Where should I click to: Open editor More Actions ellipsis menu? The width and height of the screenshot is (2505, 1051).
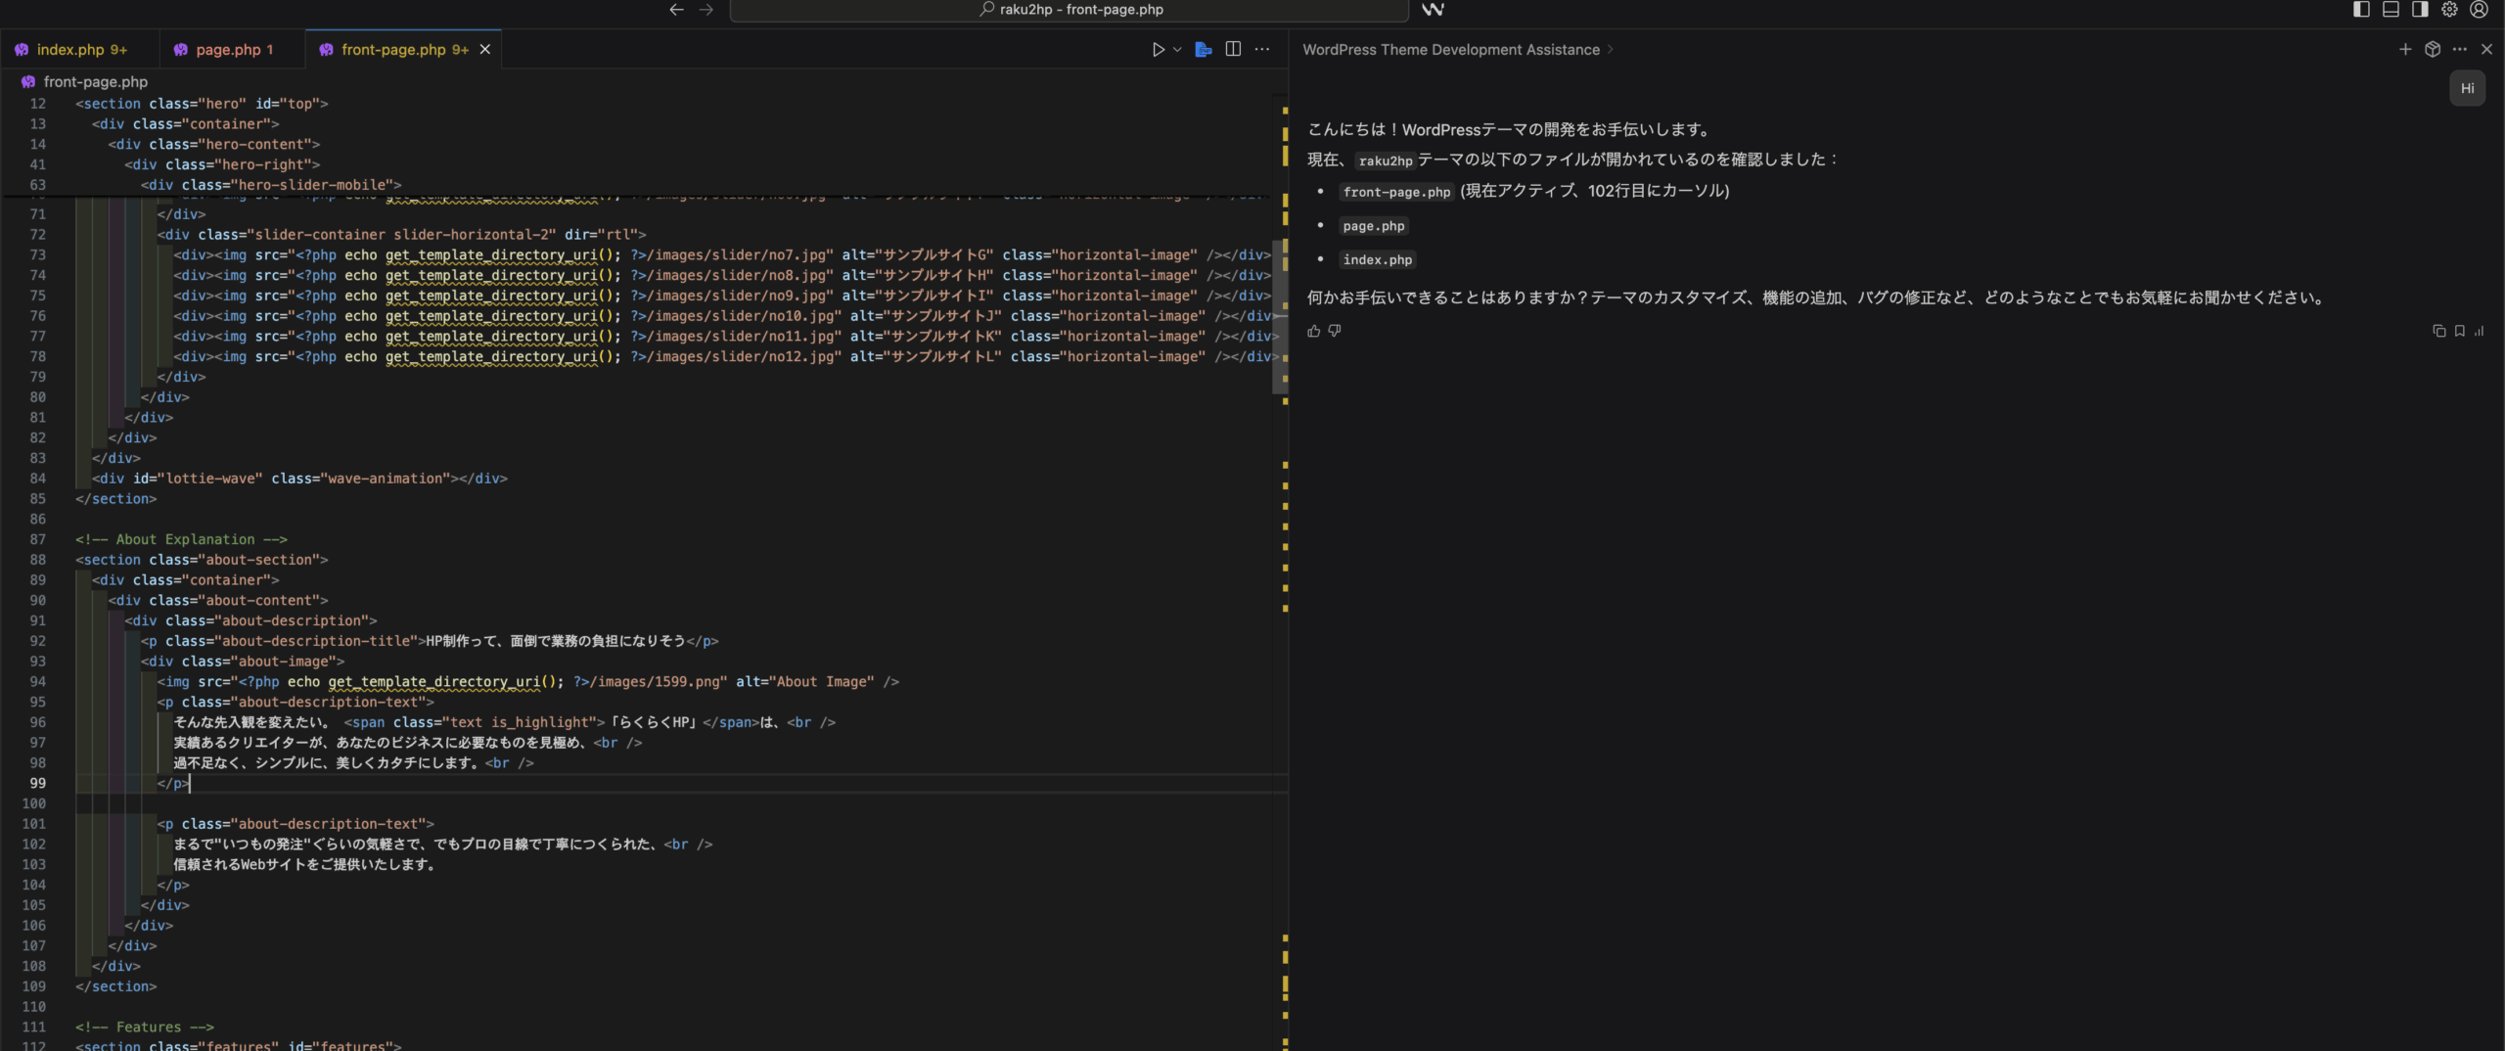coord(1262,50)
